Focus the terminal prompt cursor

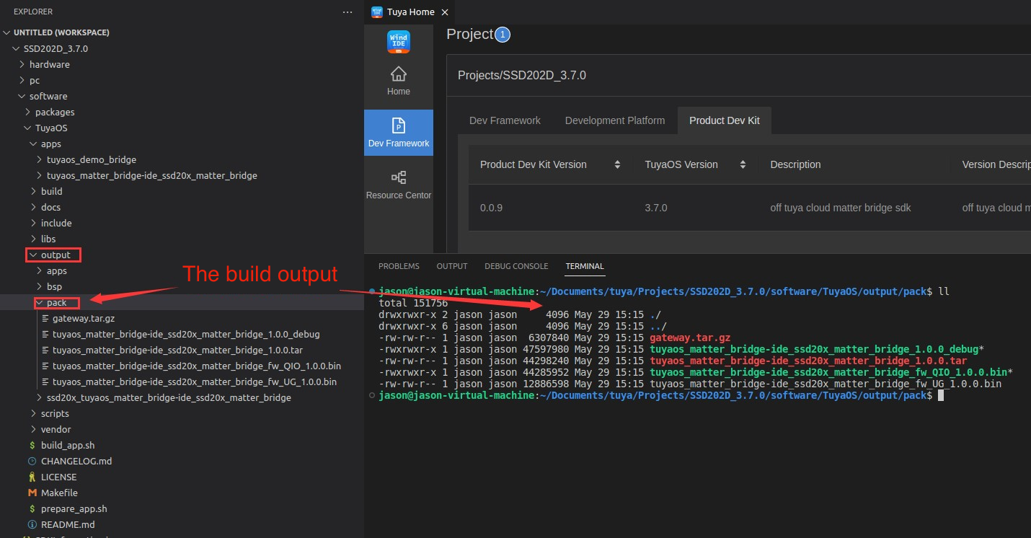[x=941, y=395]
